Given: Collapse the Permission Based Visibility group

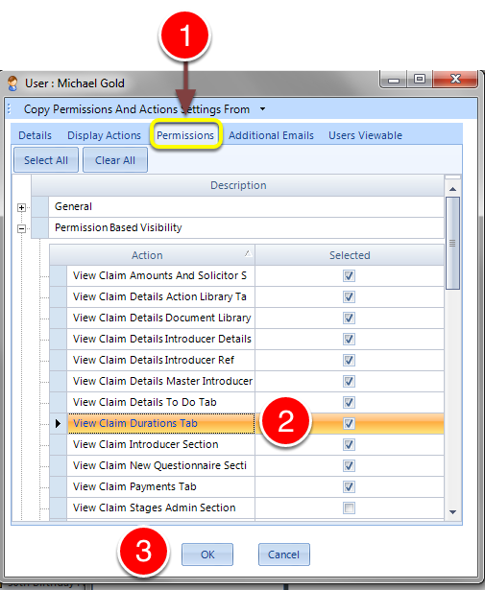Looking at the screenshot, I should click(x=21, y=228).
